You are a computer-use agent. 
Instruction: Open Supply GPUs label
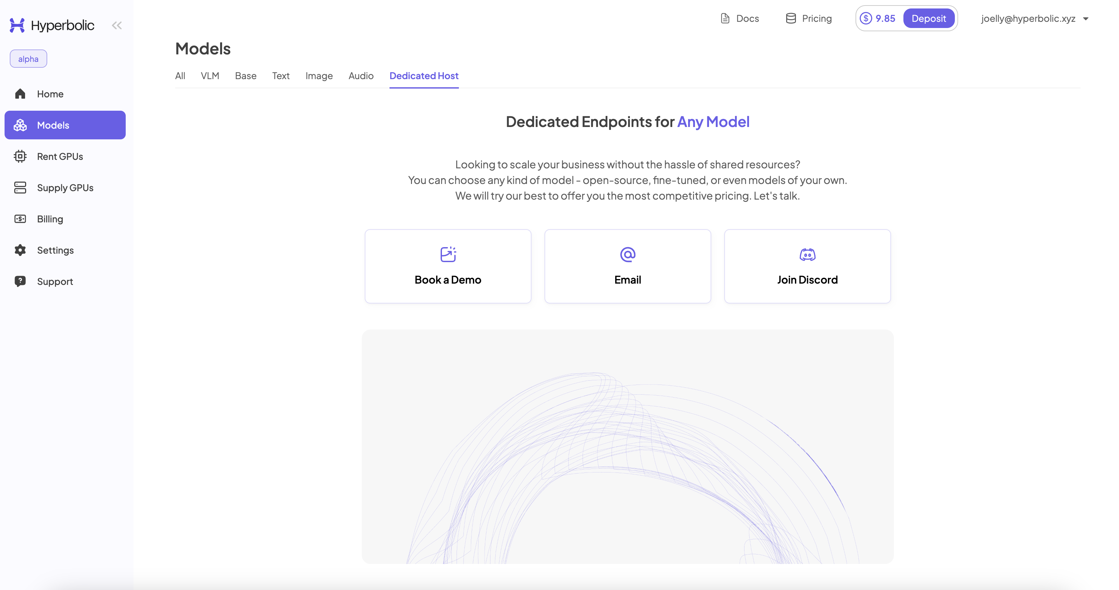[65, 188]
